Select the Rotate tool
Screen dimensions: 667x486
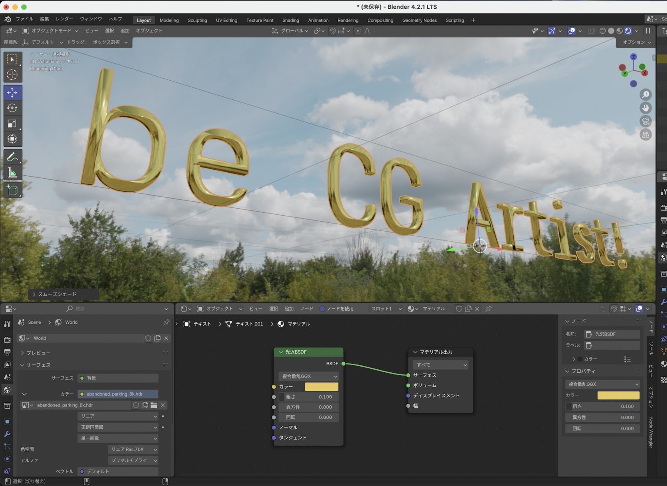pos(13,108)
